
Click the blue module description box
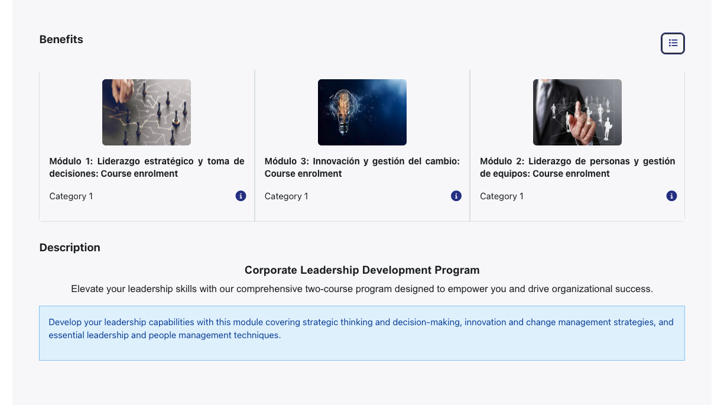[362, 333]
